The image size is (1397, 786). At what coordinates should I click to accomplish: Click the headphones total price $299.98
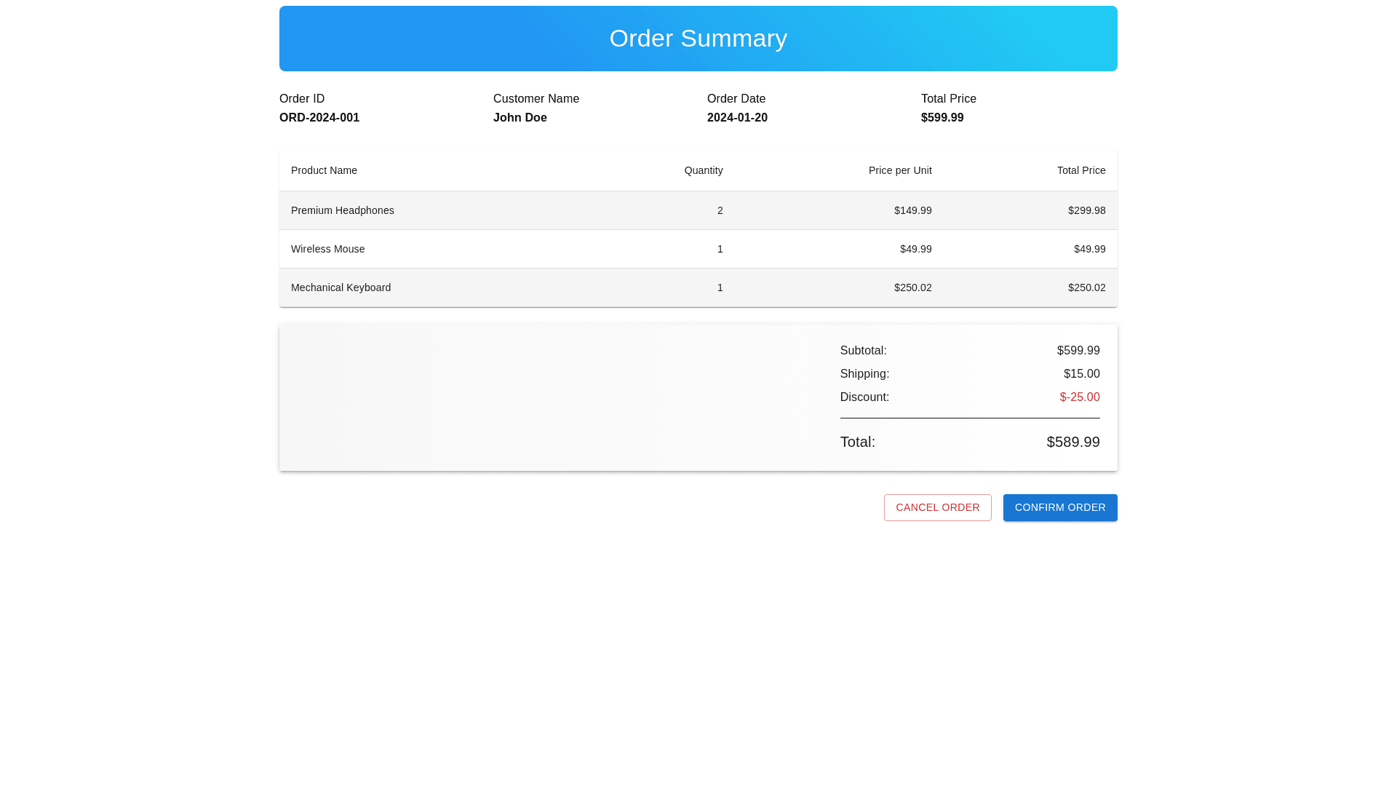coord(1086,210)
